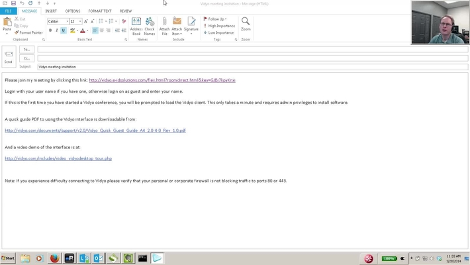Screen dimensions: 470x265
Task: Click the Cc... recipients button
Action: click(x=26, y=58)
